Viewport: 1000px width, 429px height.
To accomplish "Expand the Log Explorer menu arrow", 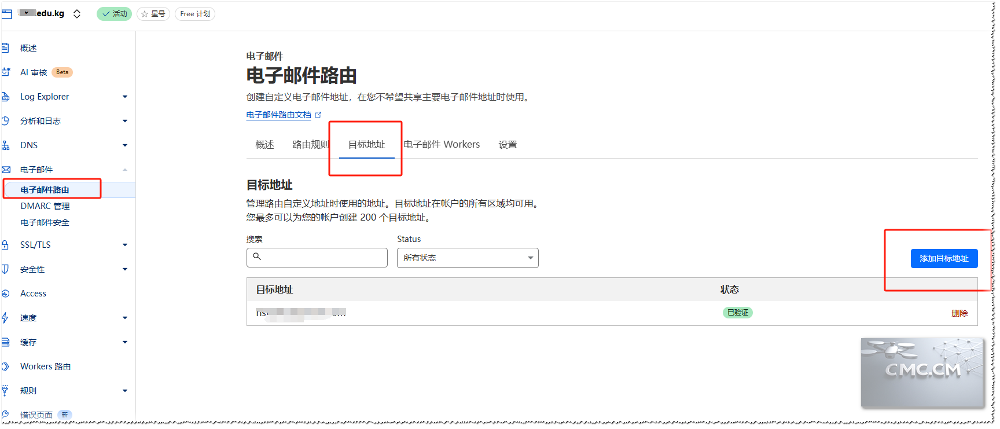I will [124, 97].
